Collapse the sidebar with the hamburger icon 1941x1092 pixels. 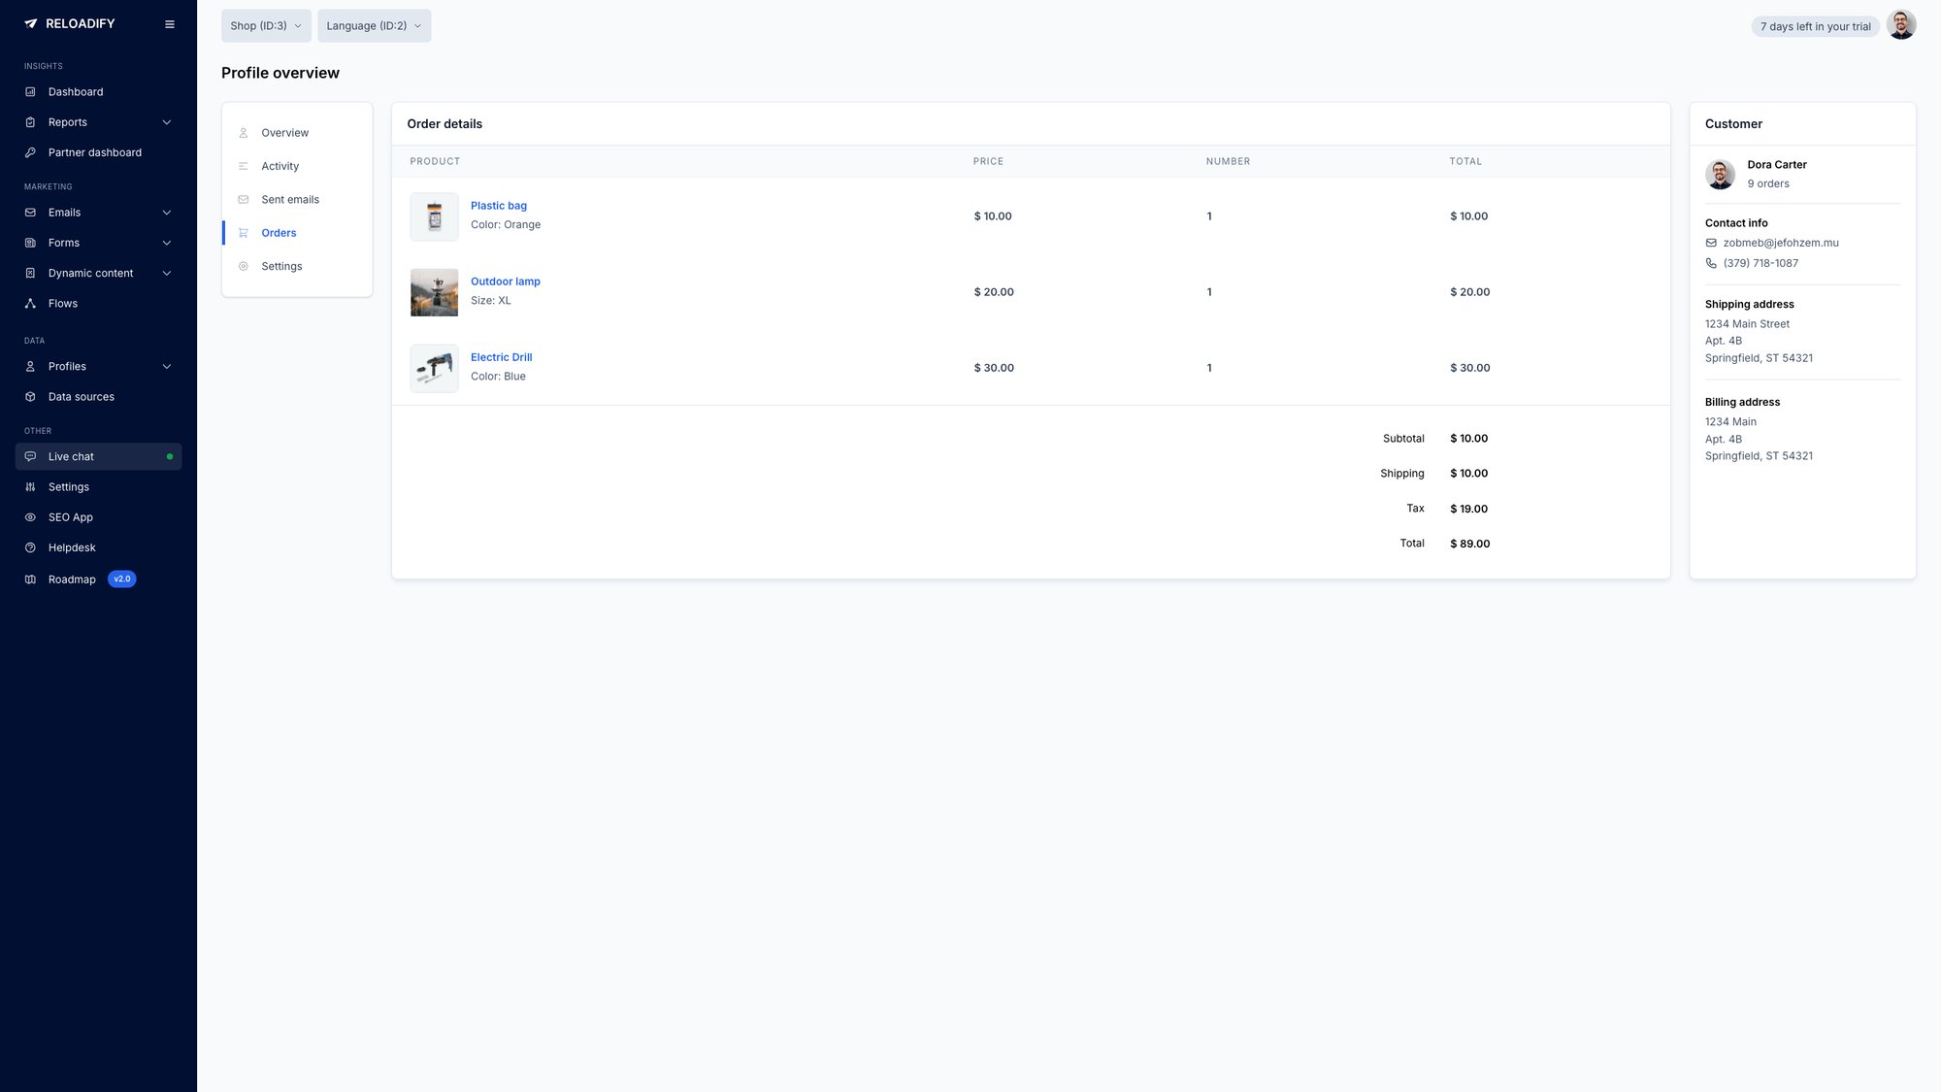[x=170, y=24]
